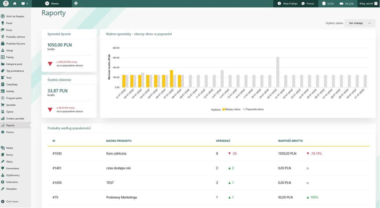The width and height of the screenshot is (380, 208).
Task: Open the Moje Publigo menu
Action: 288,4
